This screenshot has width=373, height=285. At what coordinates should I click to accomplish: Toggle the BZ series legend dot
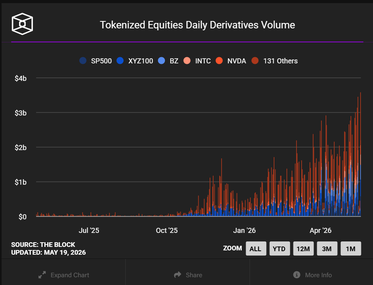click(161, 61)
